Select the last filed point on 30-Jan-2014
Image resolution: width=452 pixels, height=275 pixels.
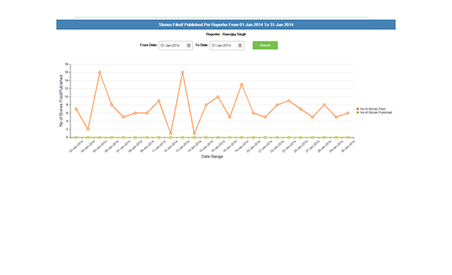point(348,113)
